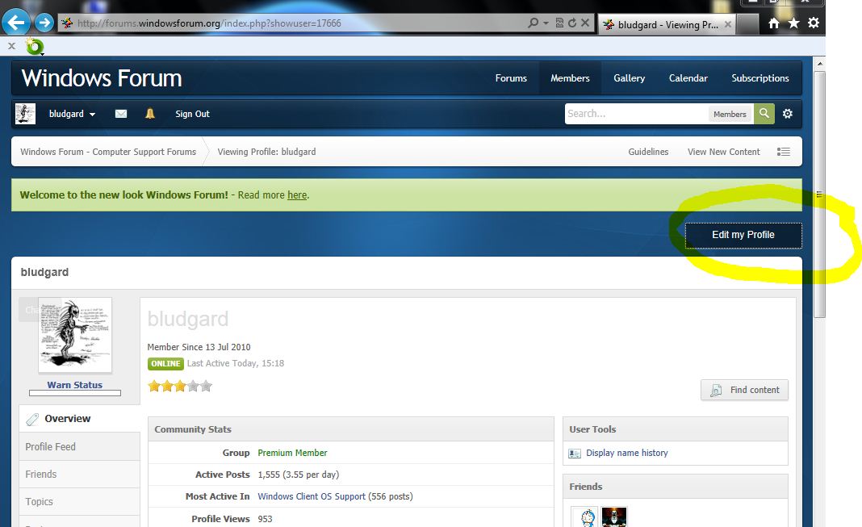Rate profile with the first star
The height and width of the screenshot is (527, 862).
[x=154, y=386]
